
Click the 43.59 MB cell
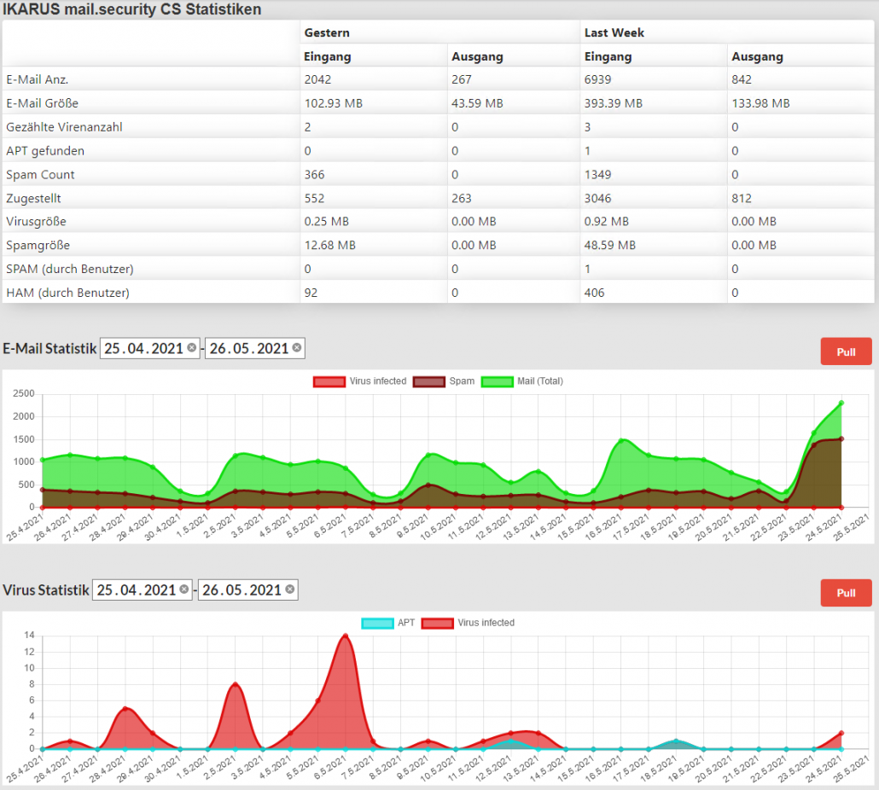[x=478, y=103]
